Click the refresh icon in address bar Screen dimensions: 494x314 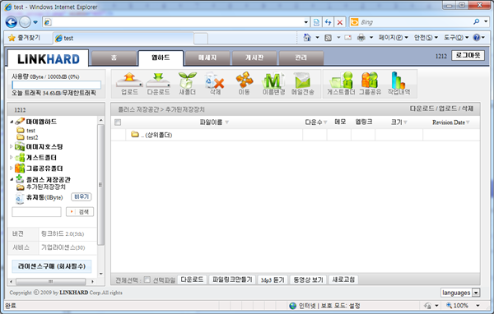coord(328,22)
